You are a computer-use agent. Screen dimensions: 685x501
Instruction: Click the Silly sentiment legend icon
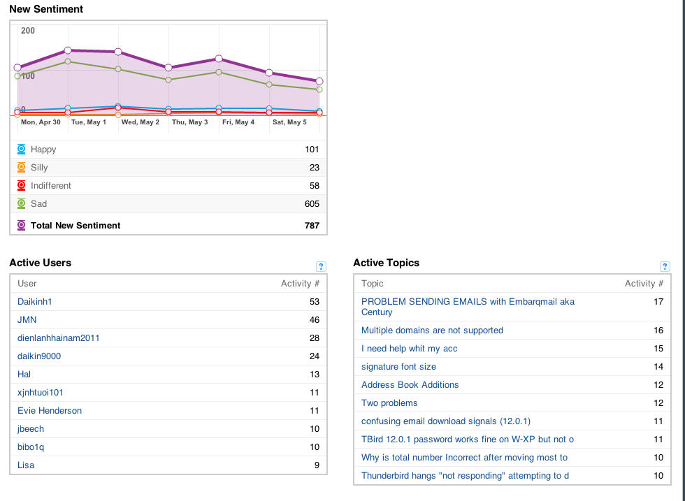[21, 167]
